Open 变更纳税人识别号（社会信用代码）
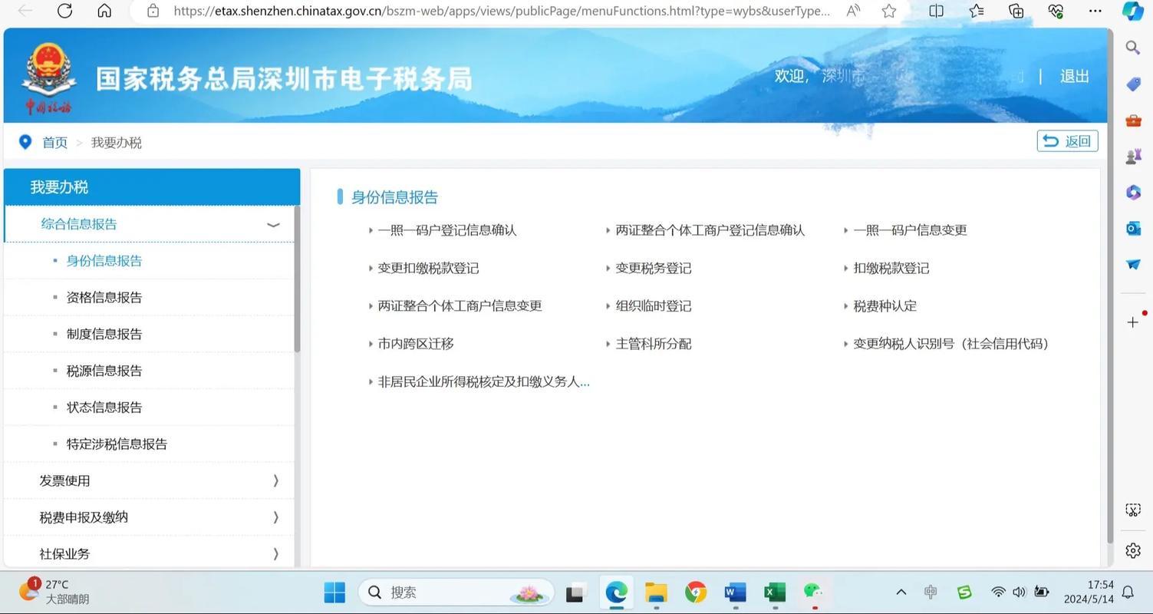The image size is (1153, 614). click(x=951, y=344)
